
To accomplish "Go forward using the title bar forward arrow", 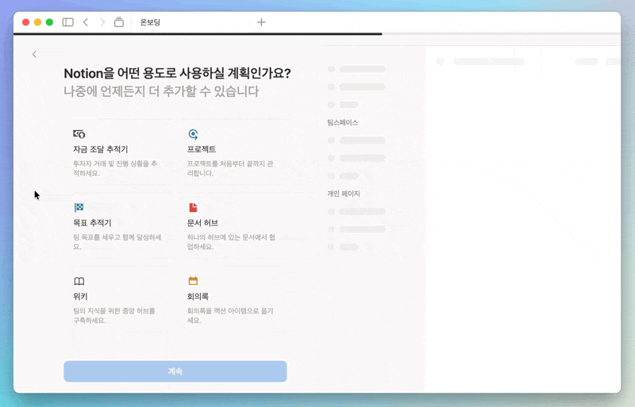I will click(x=102, y=22).
